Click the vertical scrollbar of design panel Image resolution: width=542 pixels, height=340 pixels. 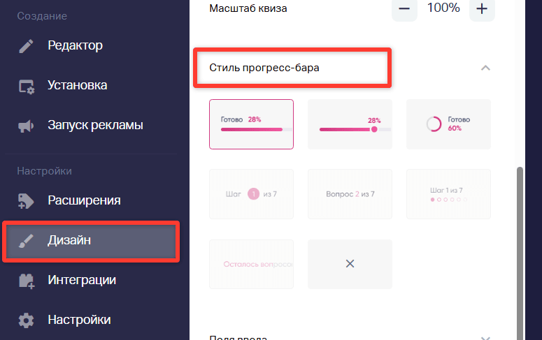pyautogui.click(x=520, y=253)
